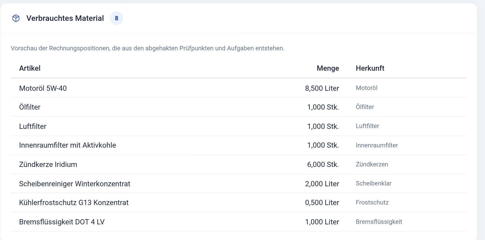Click the Menge column header
This screenshot has height=240, width=485.
point(328,68)
